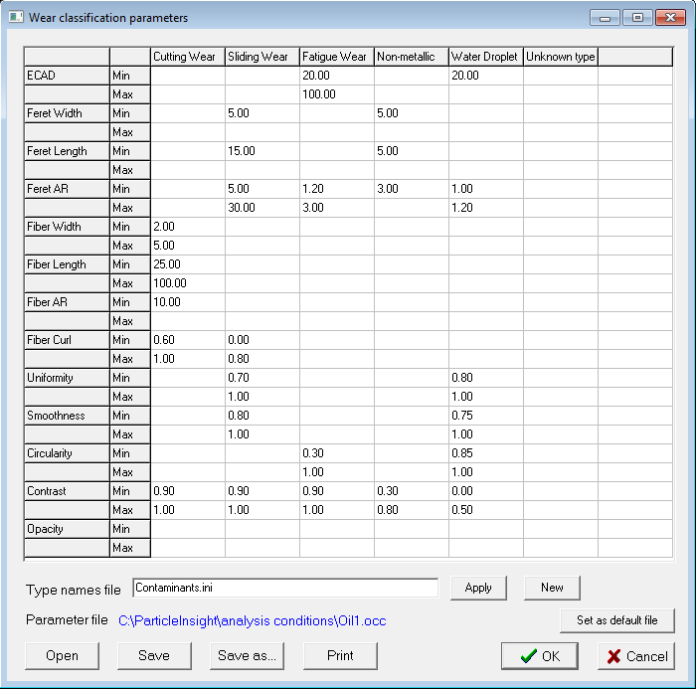Click Apply next to type names file

pyautogui.click(x=478, y=588)
